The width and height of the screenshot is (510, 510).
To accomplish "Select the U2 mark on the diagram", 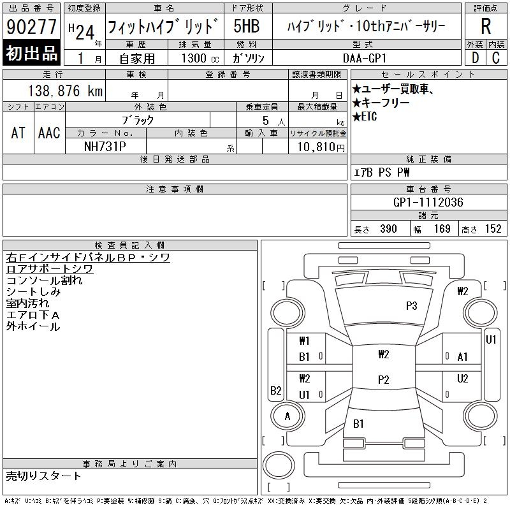I will pyautogui.click(x=462, y=378).
